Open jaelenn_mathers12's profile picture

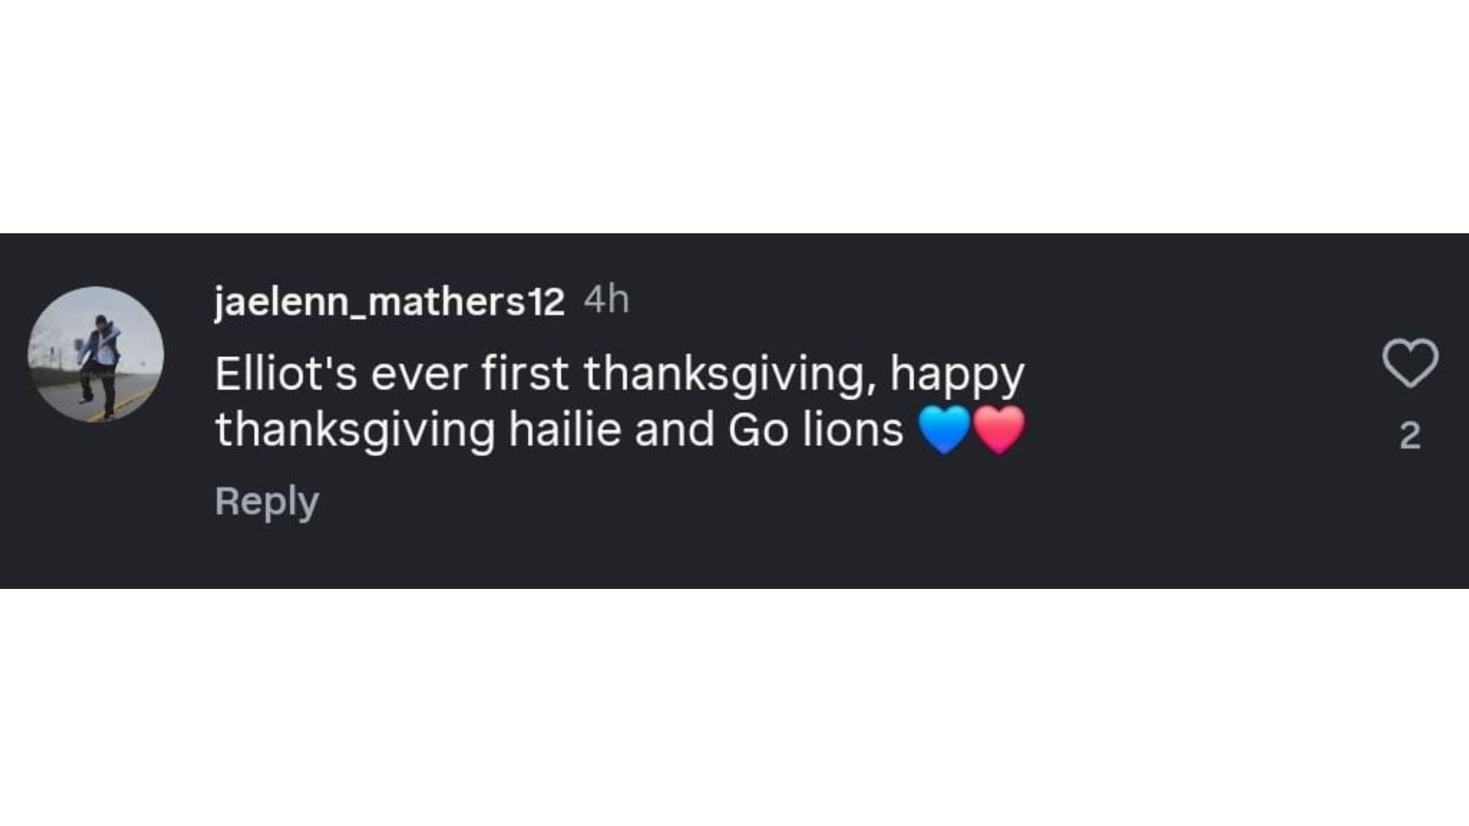(96, 354)
